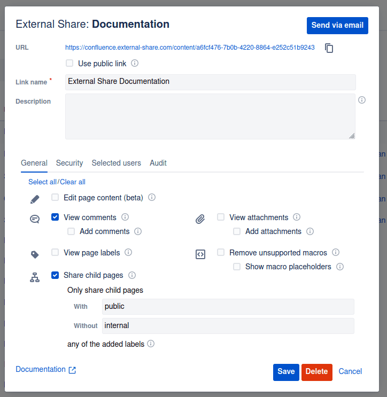This screenshot has height=397, width=387.
Task: Uncheck the View comments checkbox
Action: point(55,217)
